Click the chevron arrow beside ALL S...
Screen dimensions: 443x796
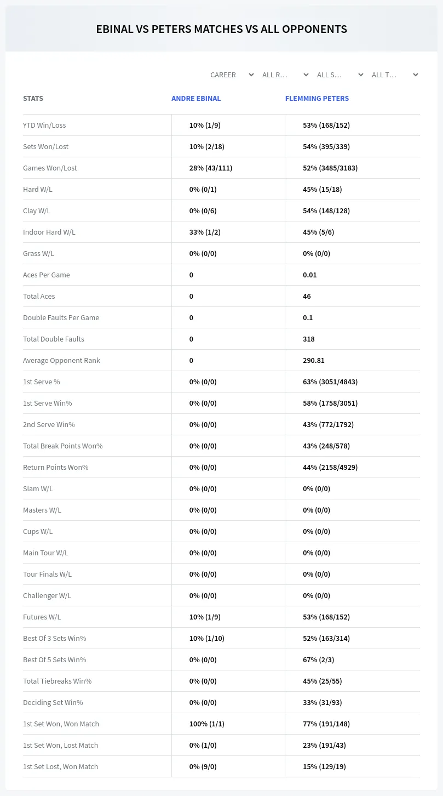pos(361,75)
